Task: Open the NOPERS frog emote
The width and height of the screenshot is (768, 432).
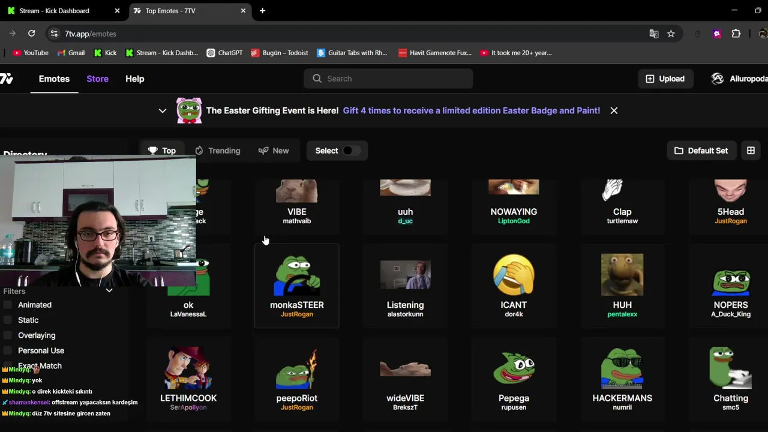Action: coord(731,283)
